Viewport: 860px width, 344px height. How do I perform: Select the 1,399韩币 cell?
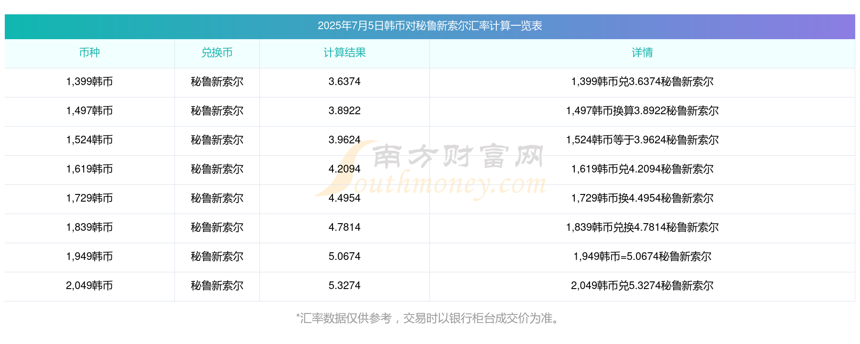point(89,82)
